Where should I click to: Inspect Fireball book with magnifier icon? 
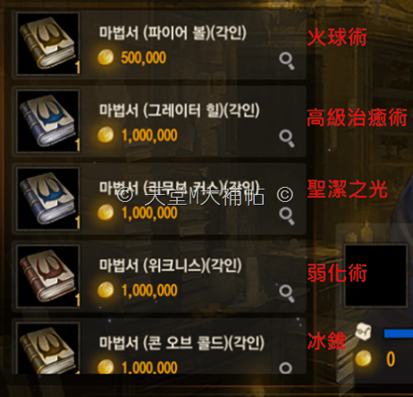287,61
